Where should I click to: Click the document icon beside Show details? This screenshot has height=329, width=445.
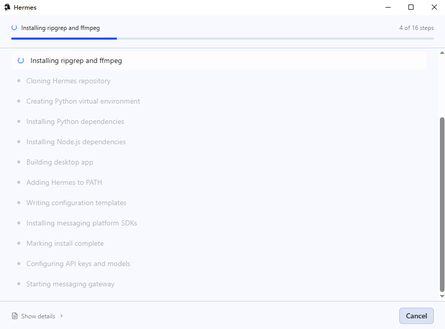15,316
